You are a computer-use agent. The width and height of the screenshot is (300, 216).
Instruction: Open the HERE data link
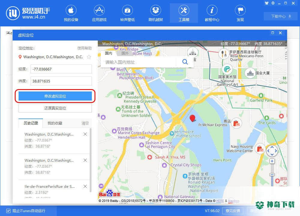[220, 201]
